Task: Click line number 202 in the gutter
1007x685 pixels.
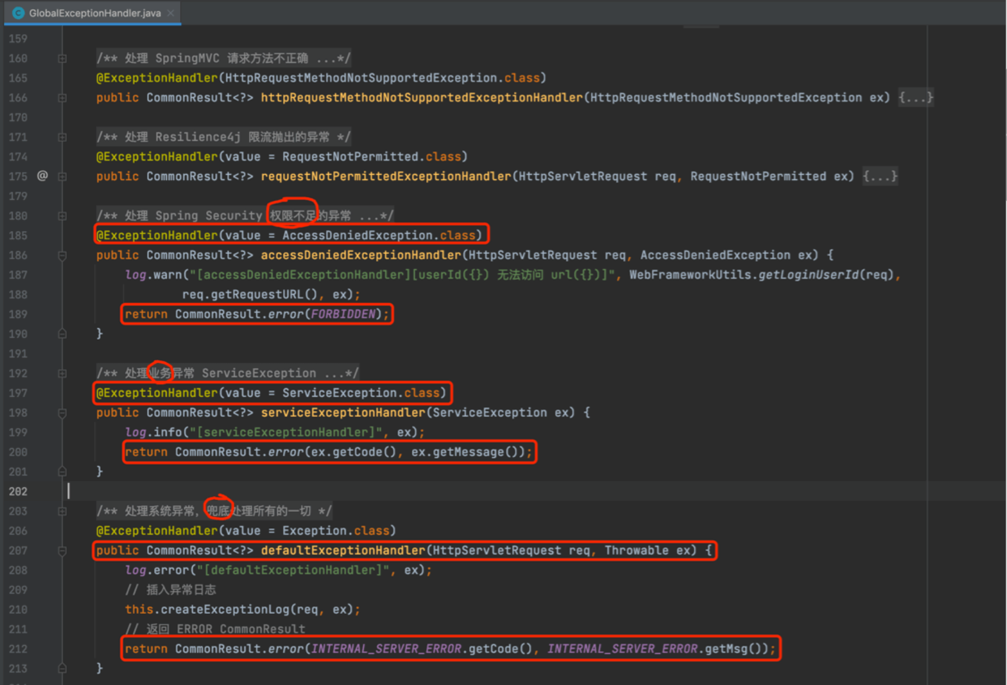Action: 18,491
